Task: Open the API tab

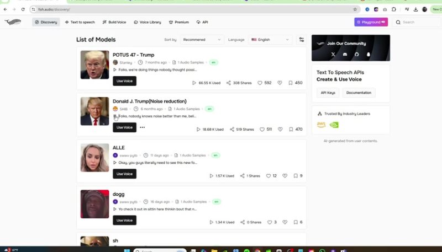Action: tap(202, 22)
